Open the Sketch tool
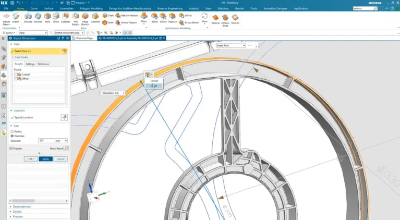This screenshot has width=400, height=220. pos(16,18)
